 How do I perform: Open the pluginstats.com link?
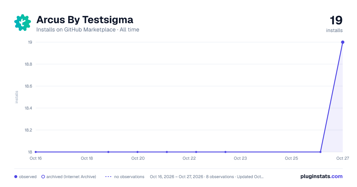pos(321,176)
